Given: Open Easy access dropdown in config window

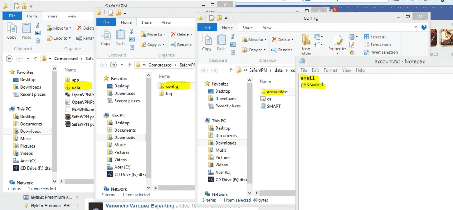Looking at the screenshot, I should click(x=318, y=45).
